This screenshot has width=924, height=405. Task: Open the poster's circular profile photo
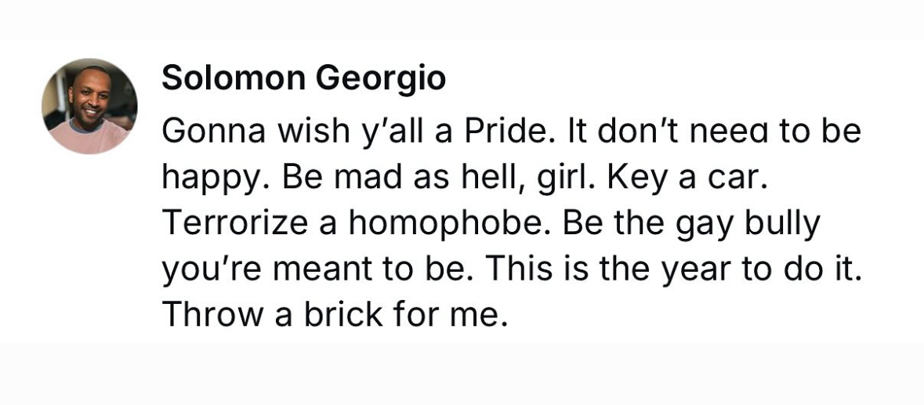pos(89,106)
